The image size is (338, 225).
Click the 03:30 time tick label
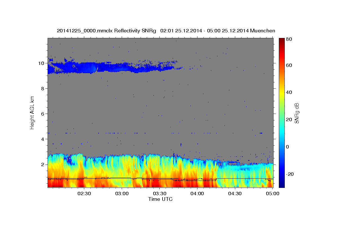(x=159, y=193)
